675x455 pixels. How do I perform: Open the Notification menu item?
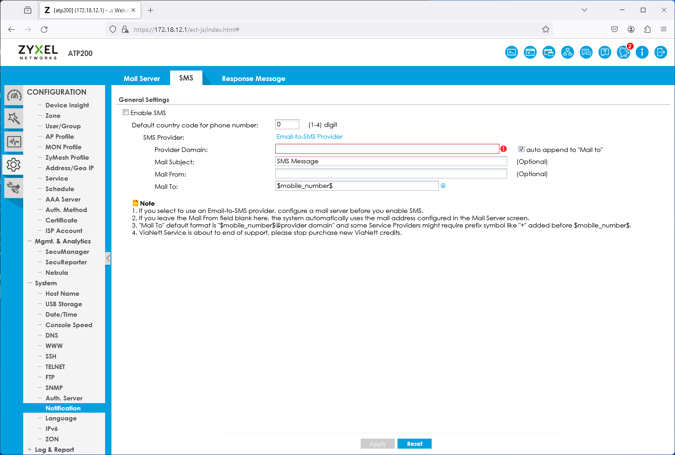tap(64, 408)
